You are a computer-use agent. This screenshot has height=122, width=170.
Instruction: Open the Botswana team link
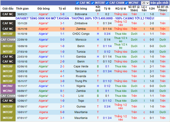click(x=81, y=14)
